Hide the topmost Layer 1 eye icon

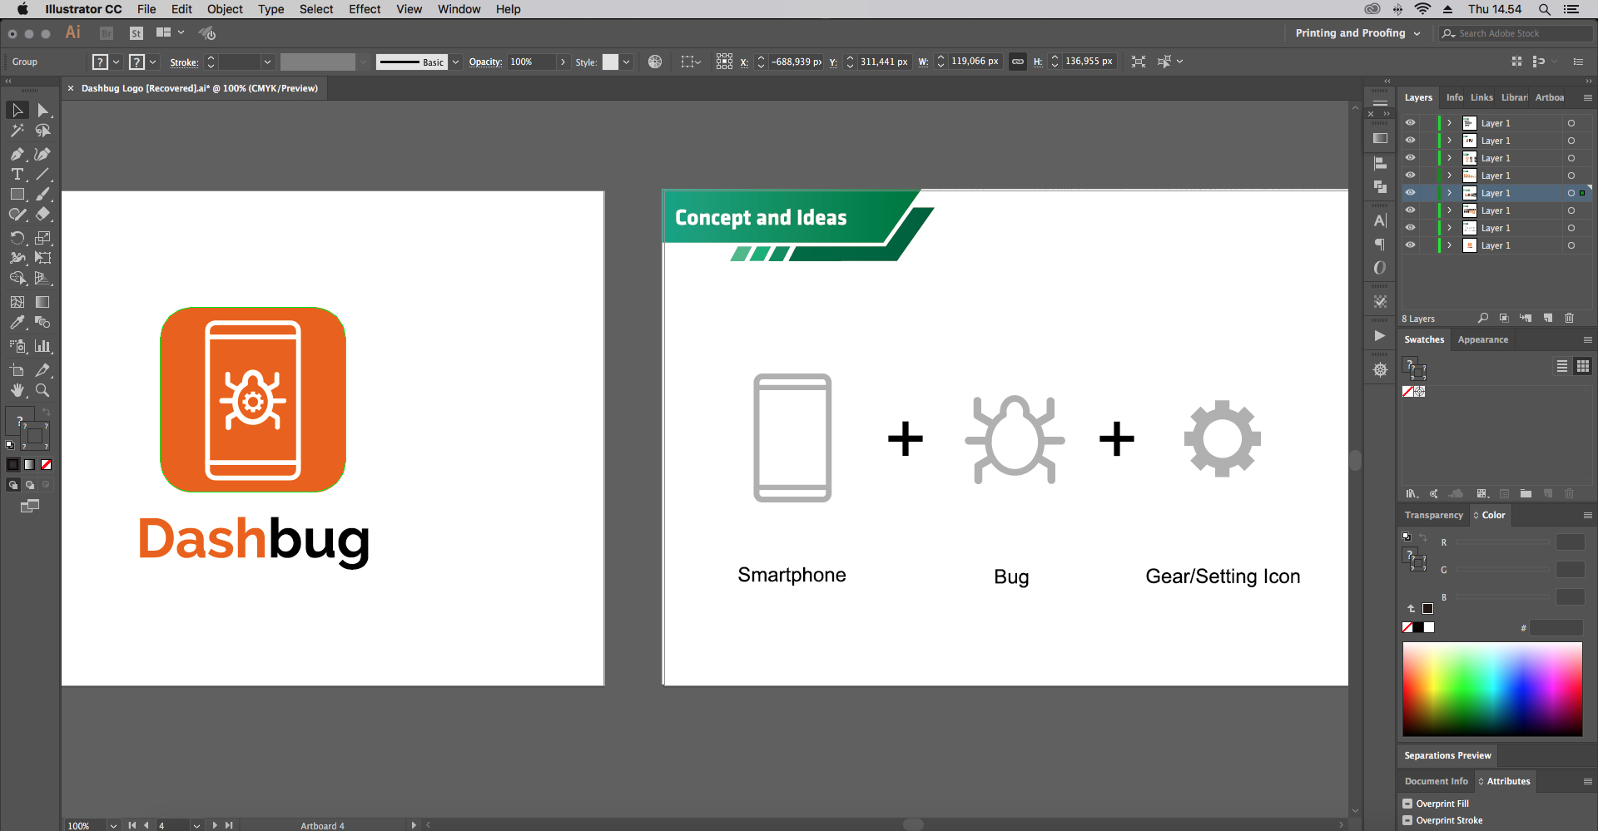click(x=1410, y=123)
